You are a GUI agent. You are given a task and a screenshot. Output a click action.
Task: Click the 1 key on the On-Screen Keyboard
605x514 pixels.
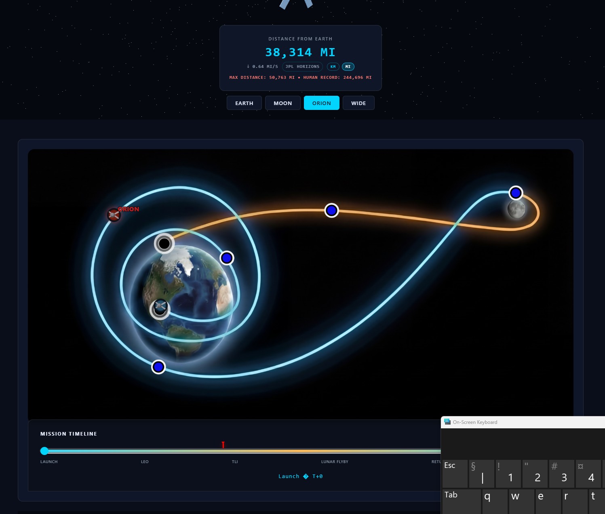pyautogui.click(x=508, y=474)
